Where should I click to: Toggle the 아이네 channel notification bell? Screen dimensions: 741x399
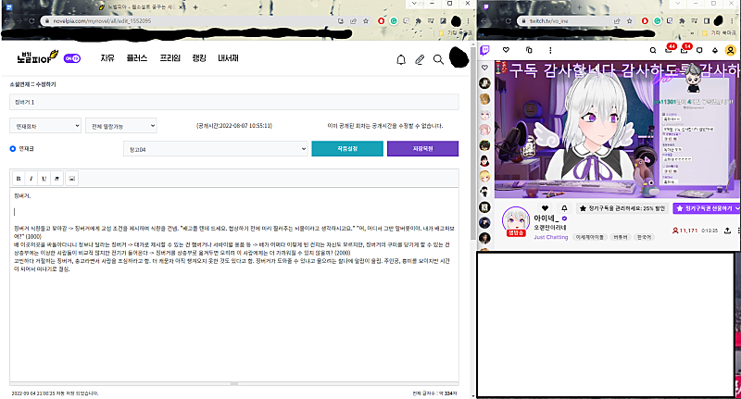tap(564, 208)
